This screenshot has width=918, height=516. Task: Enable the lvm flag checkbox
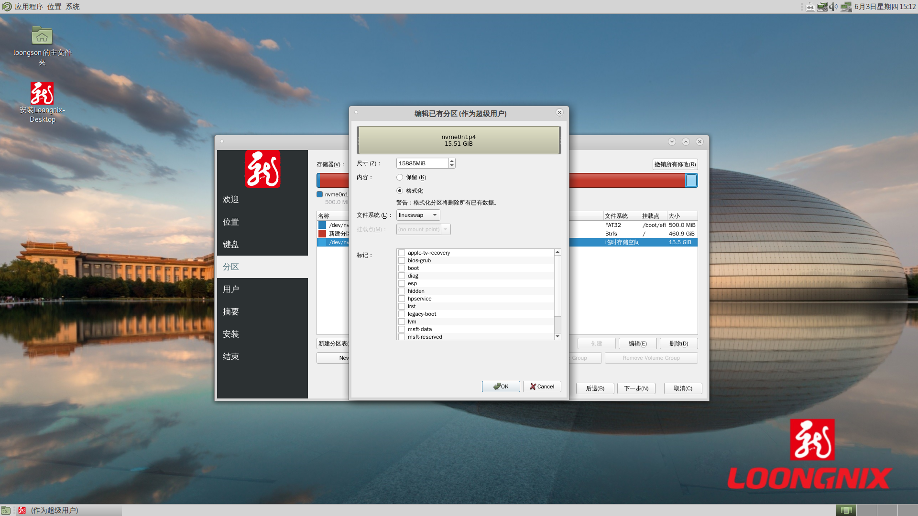pyautogui.click(x=402, y=322)
